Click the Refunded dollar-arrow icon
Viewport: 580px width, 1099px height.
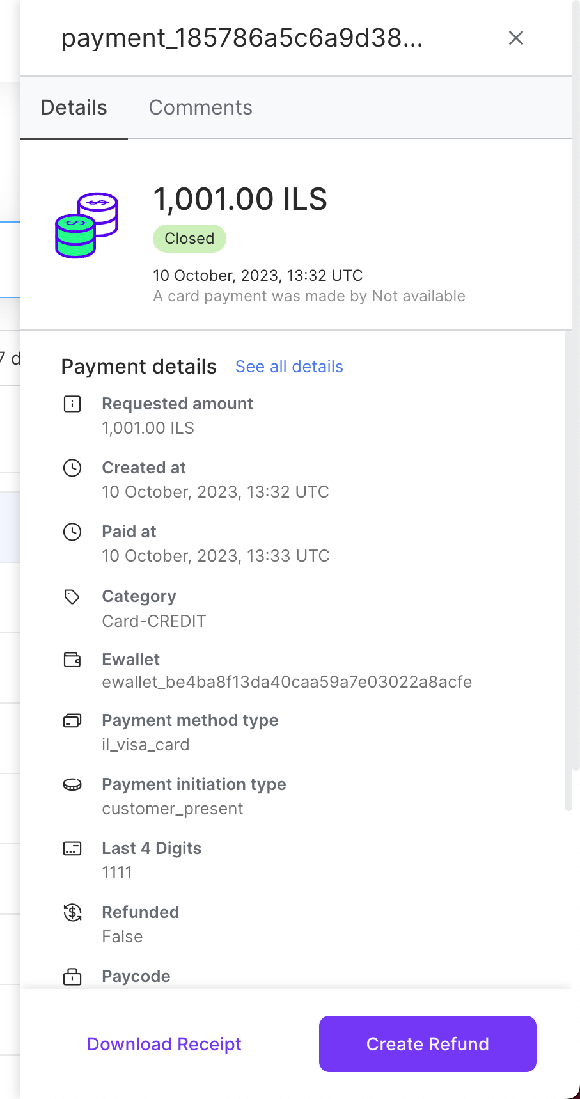point(72,913)
